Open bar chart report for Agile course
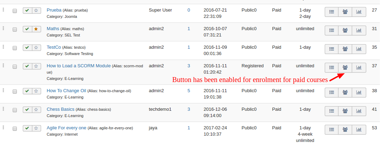382x143 pixels. [x=359, y=130]
